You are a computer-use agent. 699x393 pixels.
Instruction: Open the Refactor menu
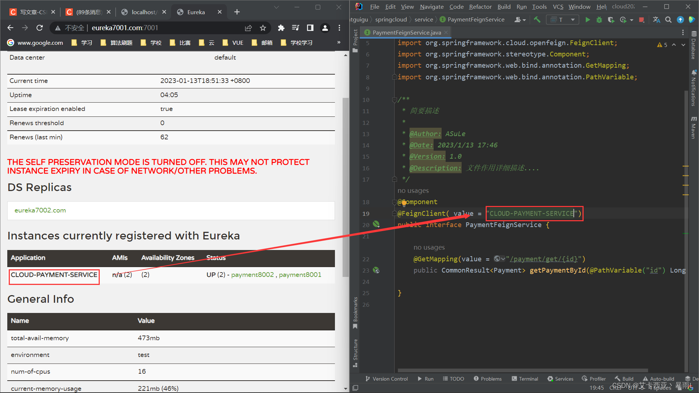point(480,7)
